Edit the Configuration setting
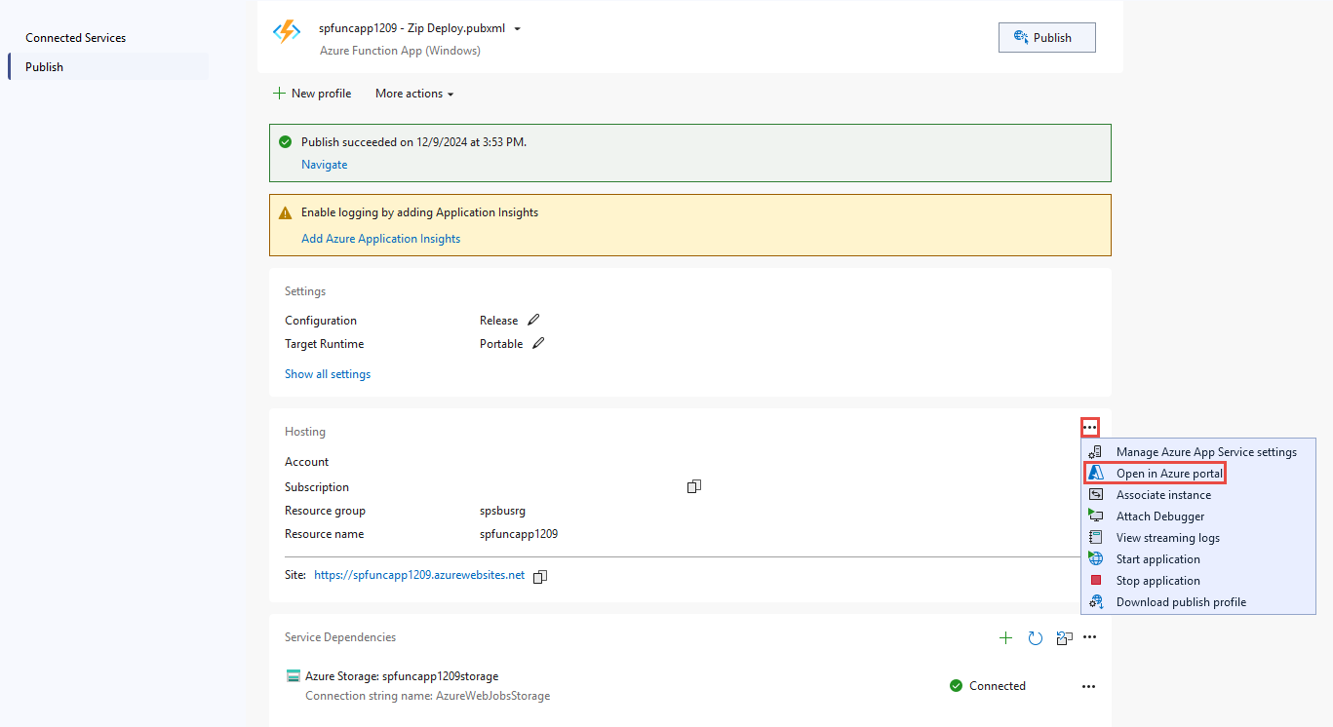Image resolution: width=1333 pixels, height=727 pixels. coord(534,320)
